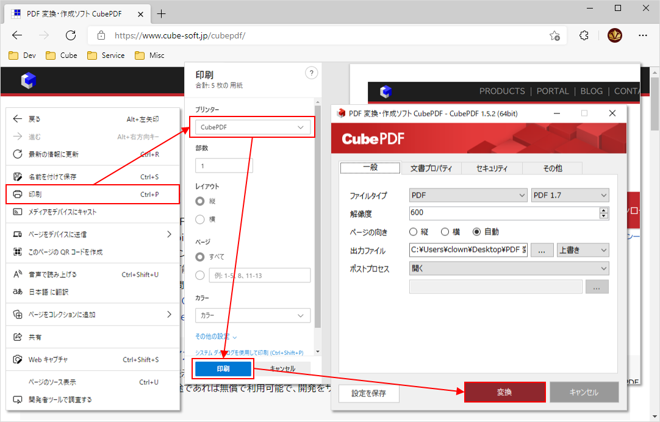Click the 部数 copies input field

click(x=224, y=166)
